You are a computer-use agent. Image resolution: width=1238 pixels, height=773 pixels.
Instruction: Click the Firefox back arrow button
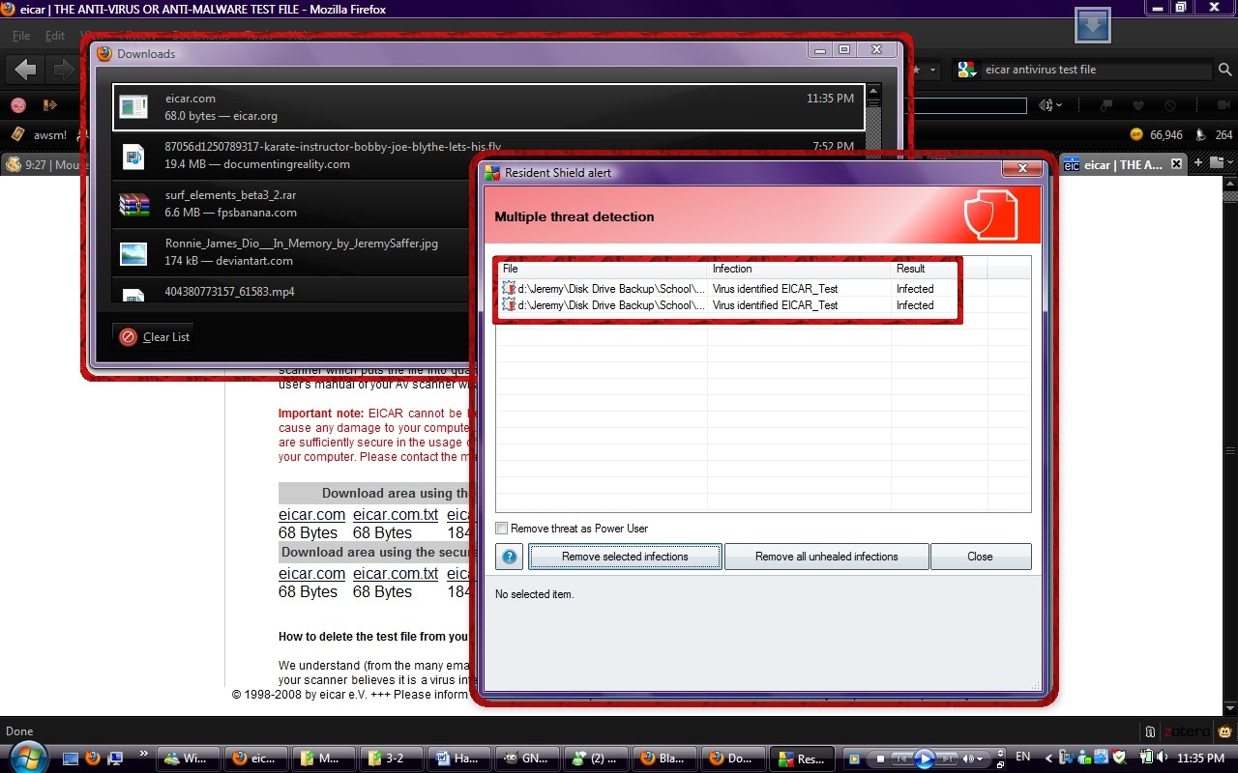(x=26, y=70)
